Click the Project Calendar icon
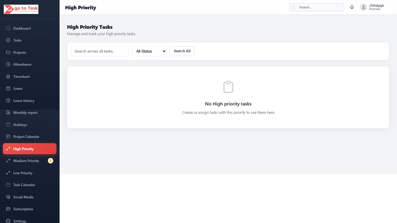 8,136
